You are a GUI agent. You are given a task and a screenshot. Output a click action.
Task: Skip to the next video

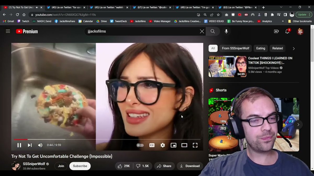tap(30, 145)
